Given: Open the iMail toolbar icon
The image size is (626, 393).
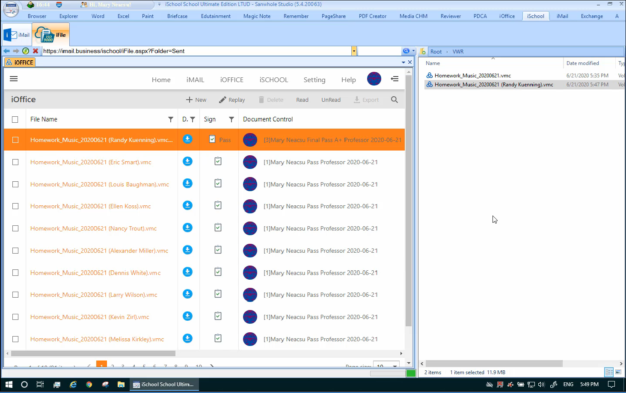Looking at the screenshot, I should pyautogui.click(x=17, y=35).
